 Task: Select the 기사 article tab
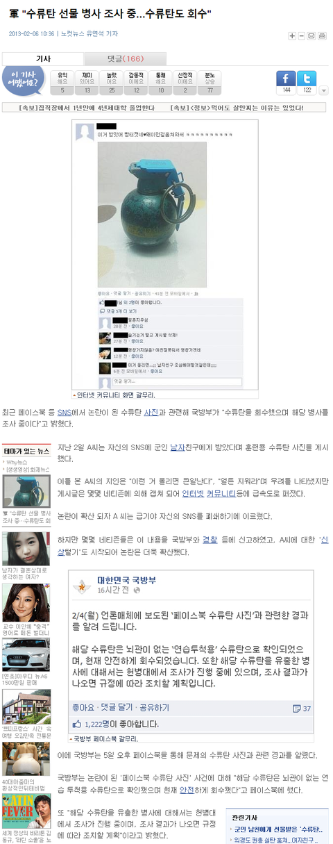pyautogui.click(x=43, y=59)
